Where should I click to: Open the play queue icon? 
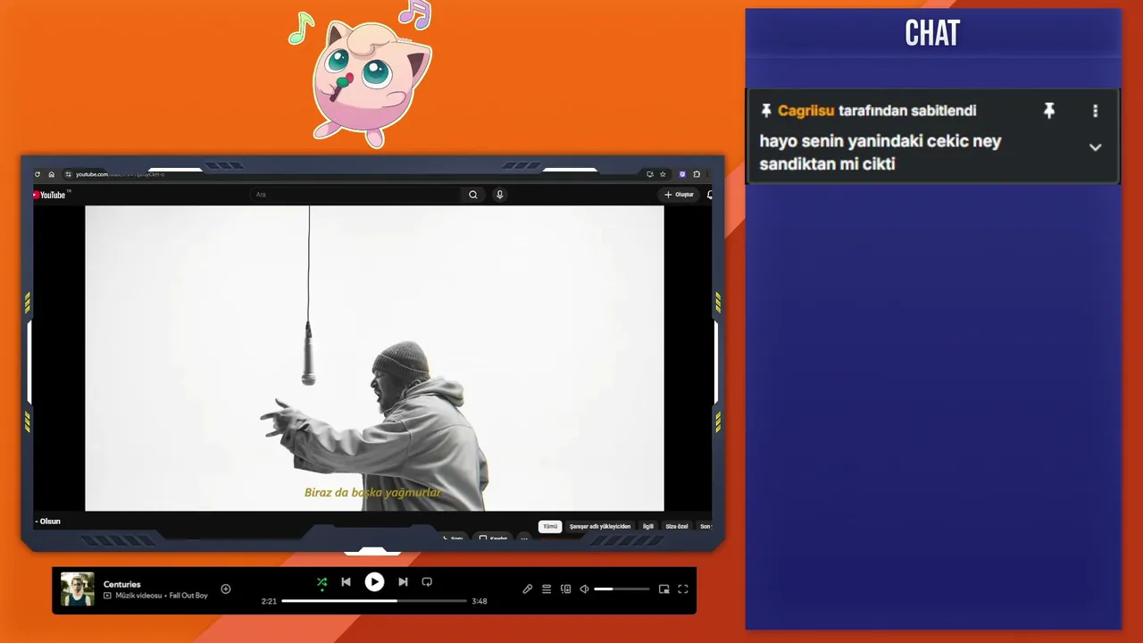pyautogui.click(x=546, y=589)
